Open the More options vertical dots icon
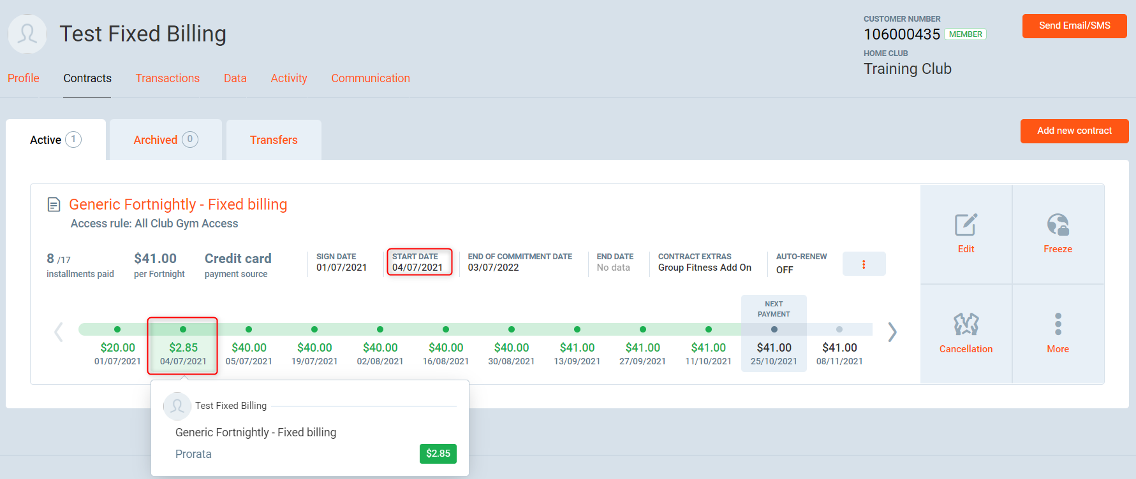Screen dimensions: 1136x479 [x=1058, y=325]
